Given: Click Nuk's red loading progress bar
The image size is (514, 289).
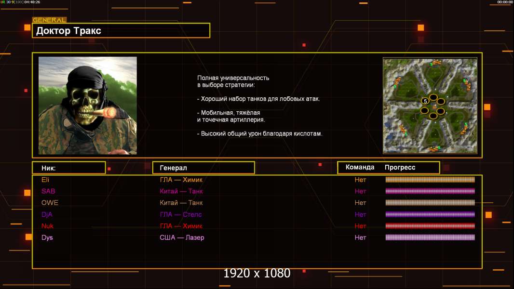Looking at the screenshot, I should tap(430, 226).
